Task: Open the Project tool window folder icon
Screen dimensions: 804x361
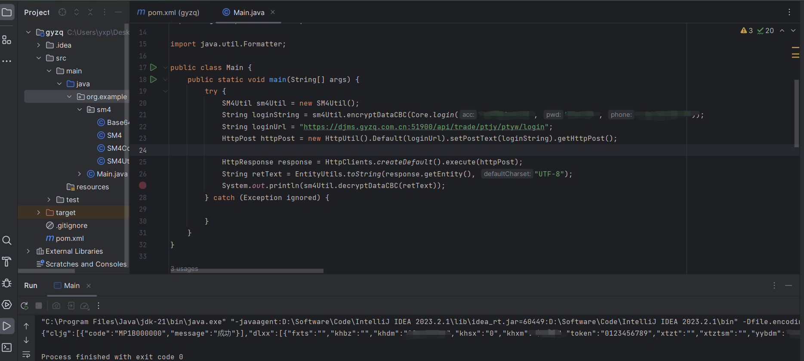Action: 7,12
